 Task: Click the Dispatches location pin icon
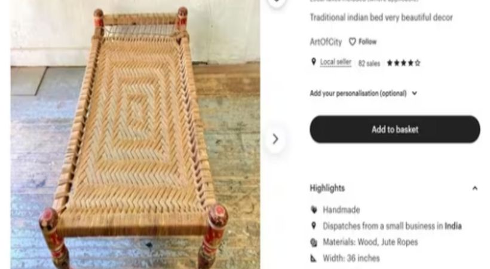coord(314,225)
